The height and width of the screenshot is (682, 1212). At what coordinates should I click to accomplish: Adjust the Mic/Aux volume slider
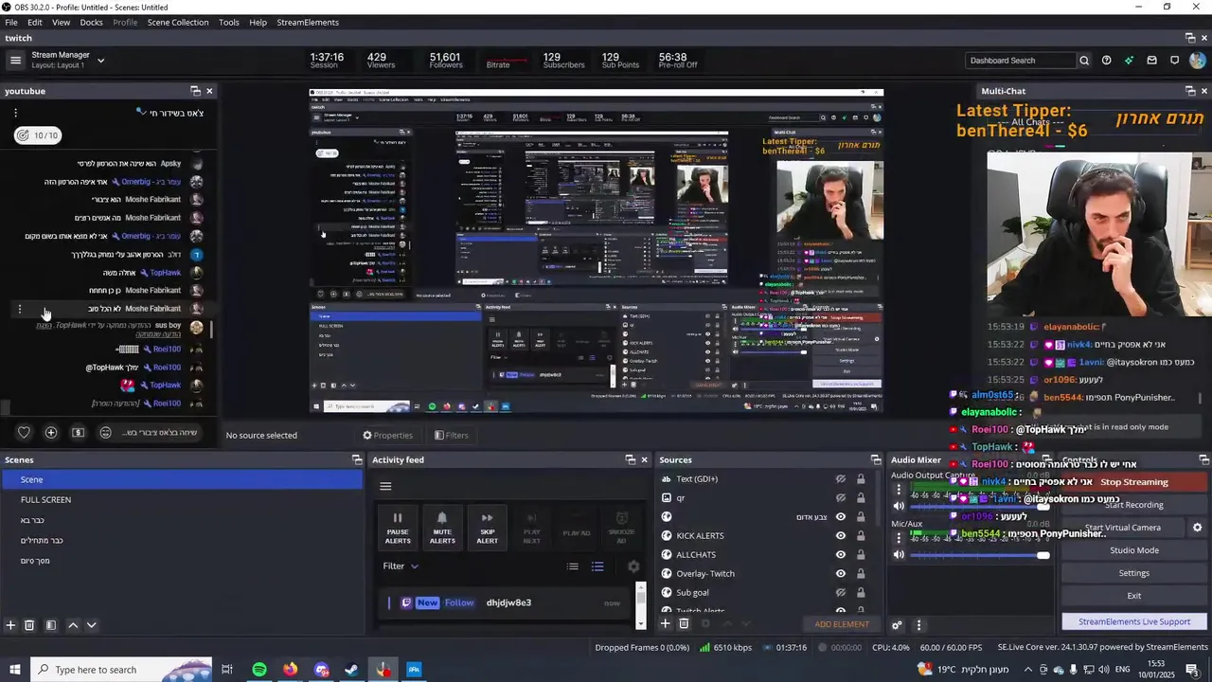980,555
